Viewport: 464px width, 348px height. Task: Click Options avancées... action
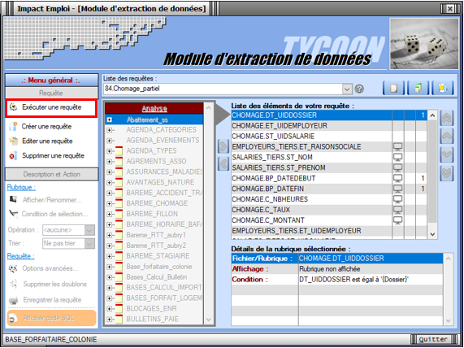pyautogui.click(x=50, y=268)
